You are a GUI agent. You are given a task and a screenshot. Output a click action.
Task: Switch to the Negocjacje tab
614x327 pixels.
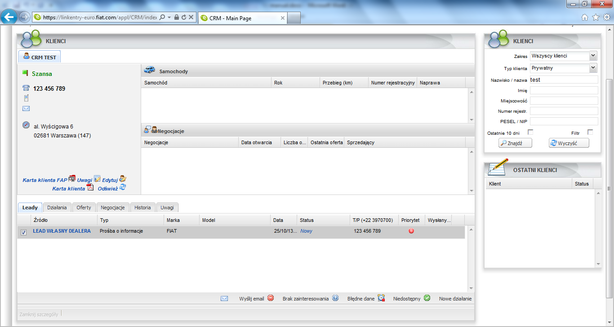[112, 208]
